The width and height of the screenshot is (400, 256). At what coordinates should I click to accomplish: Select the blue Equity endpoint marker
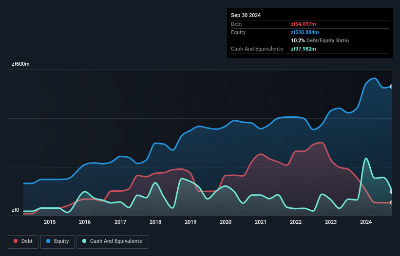(x=392, y=87)
